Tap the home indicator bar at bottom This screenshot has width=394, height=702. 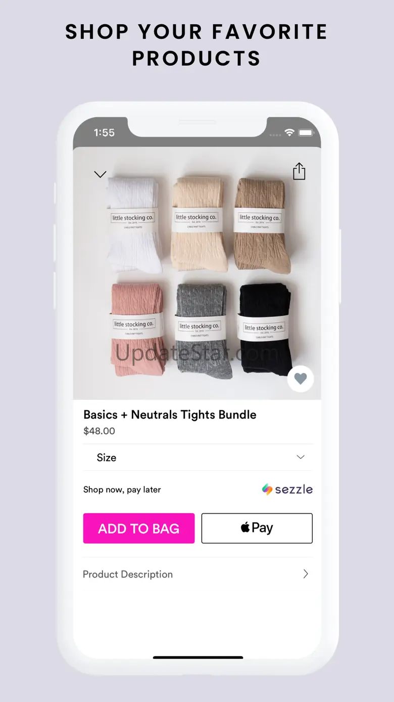pos(198,657)
